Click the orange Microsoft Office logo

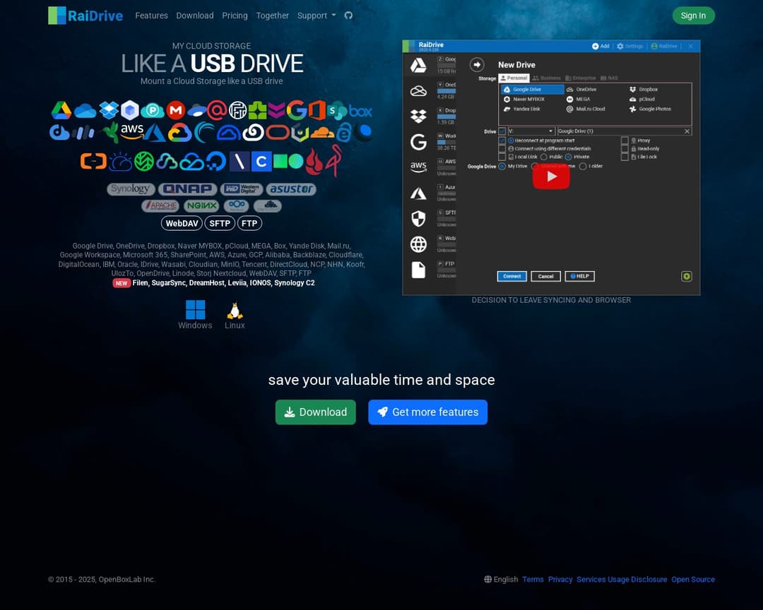click(317, 110)
